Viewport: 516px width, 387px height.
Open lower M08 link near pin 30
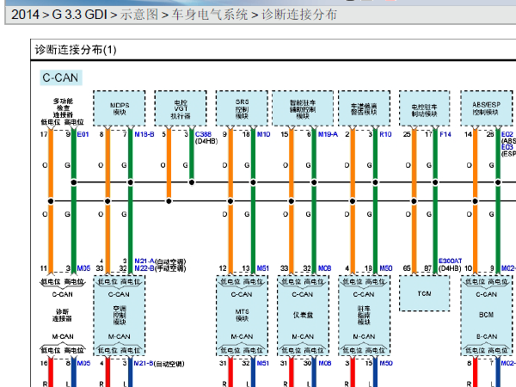point(324,363)
